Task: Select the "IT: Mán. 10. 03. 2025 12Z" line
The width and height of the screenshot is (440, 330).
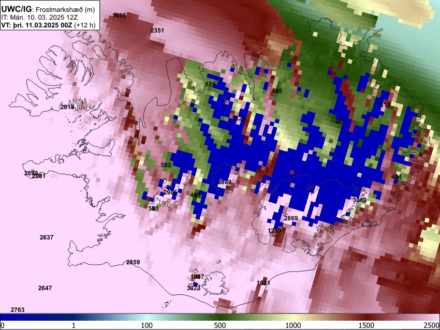Action: pyautogui.click(x=39, y=18)
